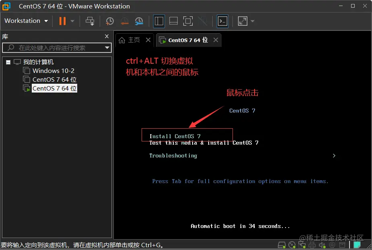The height and width of the screenshot is (250, 372).
Task: Open the power options dropdown next to pause
Action: click(x=72, y=21)
